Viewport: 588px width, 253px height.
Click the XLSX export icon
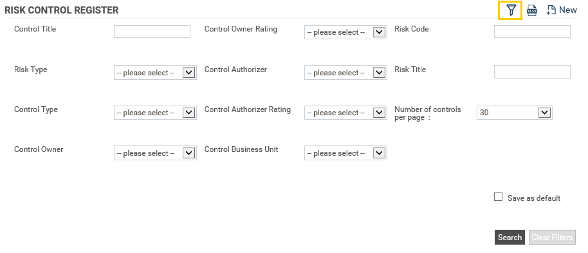pos(532,10)
